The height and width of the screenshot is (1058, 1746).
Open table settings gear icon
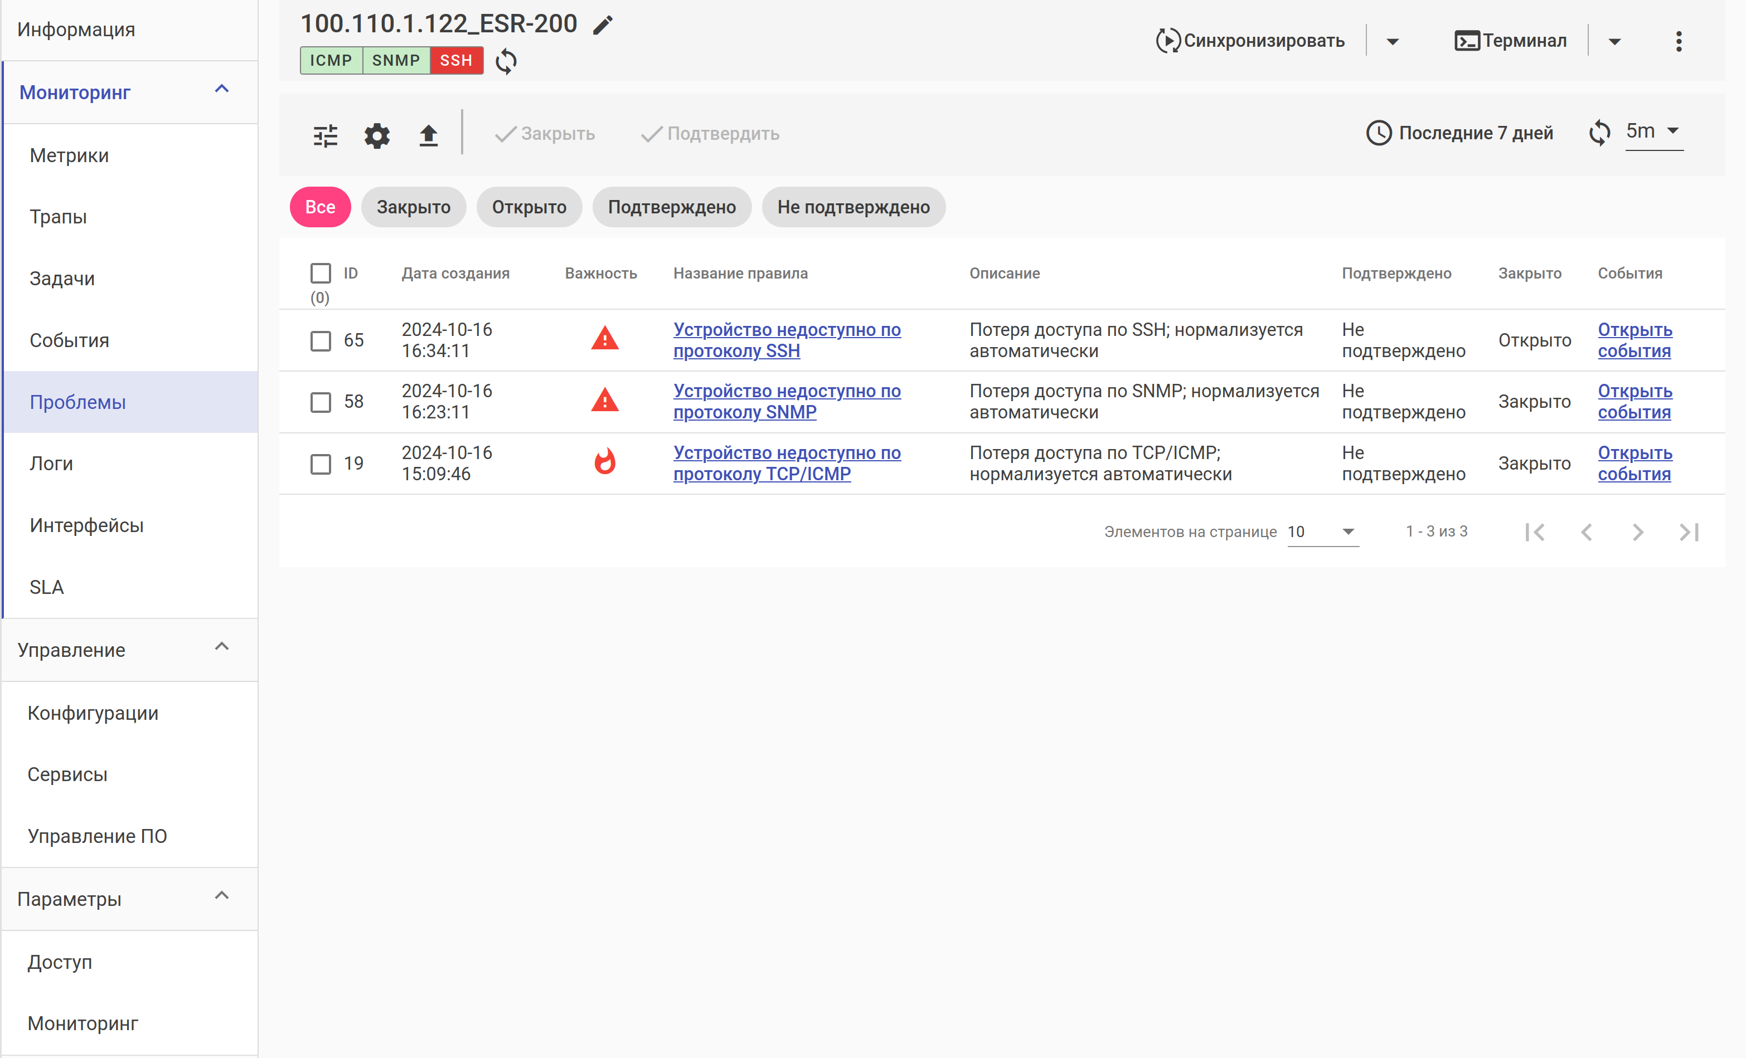tap(376, 135)
